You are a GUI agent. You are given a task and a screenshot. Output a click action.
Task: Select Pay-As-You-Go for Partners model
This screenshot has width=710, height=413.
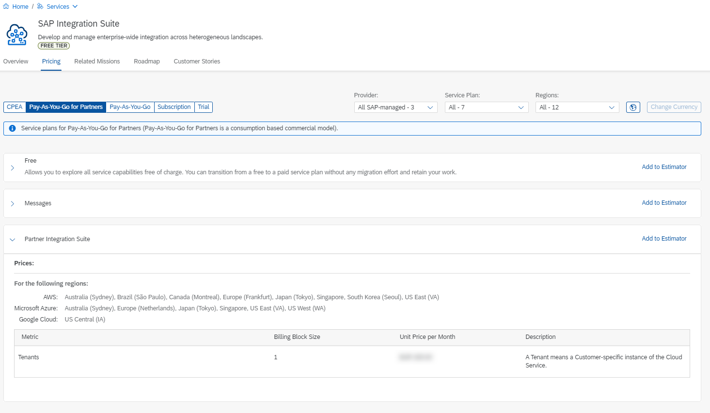pyautogui.click(x=66, y=107)
